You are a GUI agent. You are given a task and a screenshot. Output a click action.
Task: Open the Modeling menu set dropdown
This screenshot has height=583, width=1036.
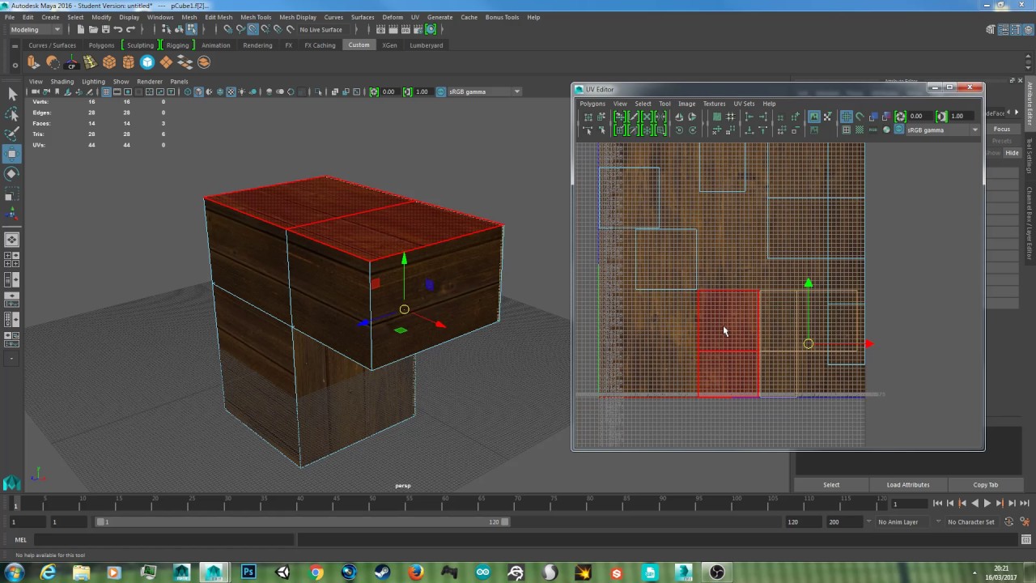point(35,29)
